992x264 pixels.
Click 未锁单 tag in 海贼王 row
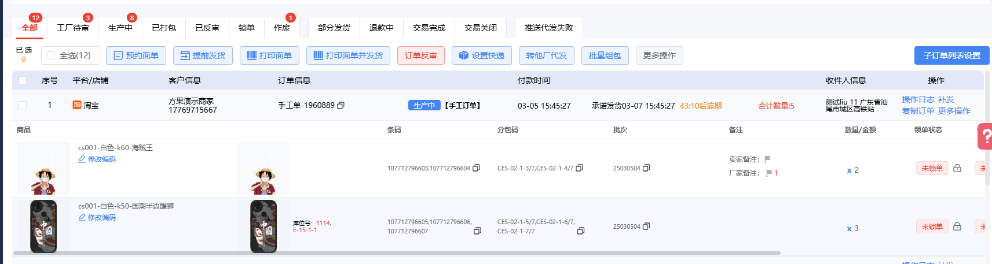[932, 168]
